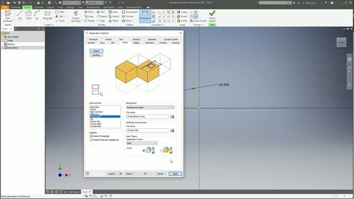This screenshot has width=354, height=199.
Task: Click the blue outlined color swatch
Action: [x=96, y=92]
